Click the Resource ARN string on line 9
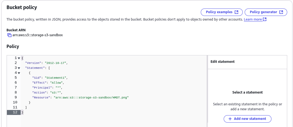Screen dimensions: 293x127 pyautogui.click(x=91, y=97)
